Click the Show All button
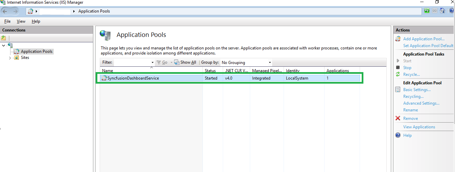 point(185,62)
